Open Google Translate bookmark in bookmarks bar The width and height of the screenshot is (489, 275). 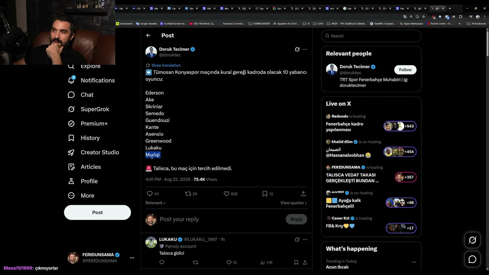[x=146, y=24]
